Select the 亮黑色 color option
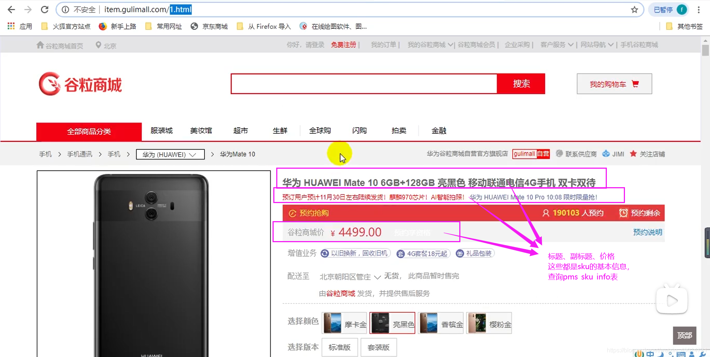Screen dimensions: 710x357 click(x=392, y=323)
